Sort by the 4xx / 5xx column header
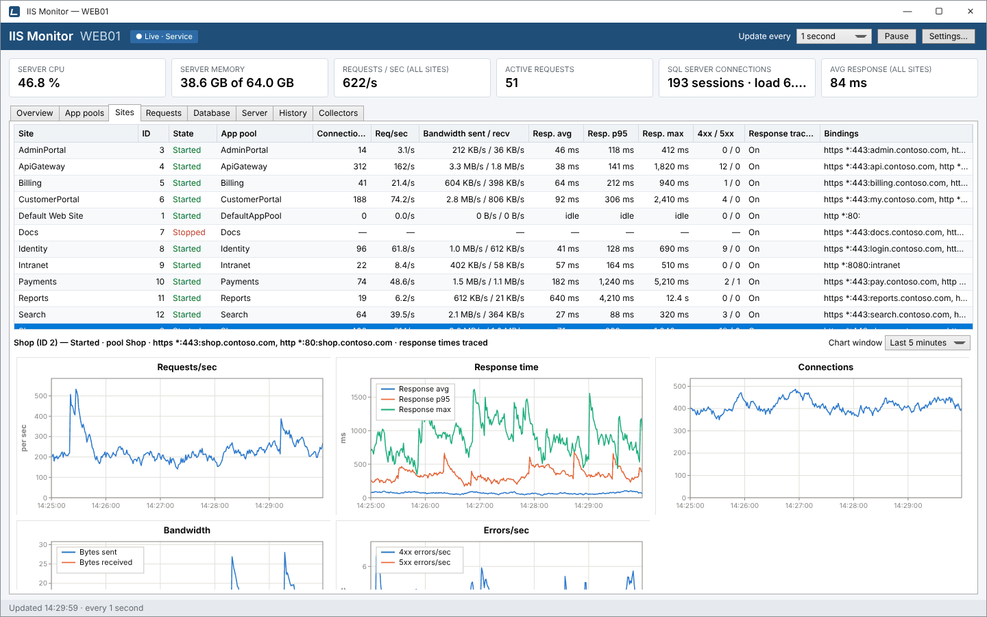Viewport: 987px width, 617px height. (719, 134)
